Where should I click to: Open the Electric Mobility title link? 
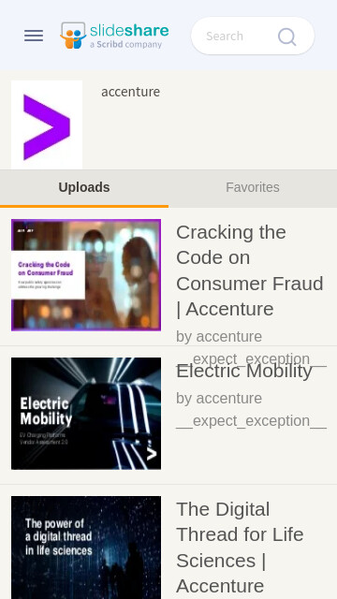coord(244,371)
